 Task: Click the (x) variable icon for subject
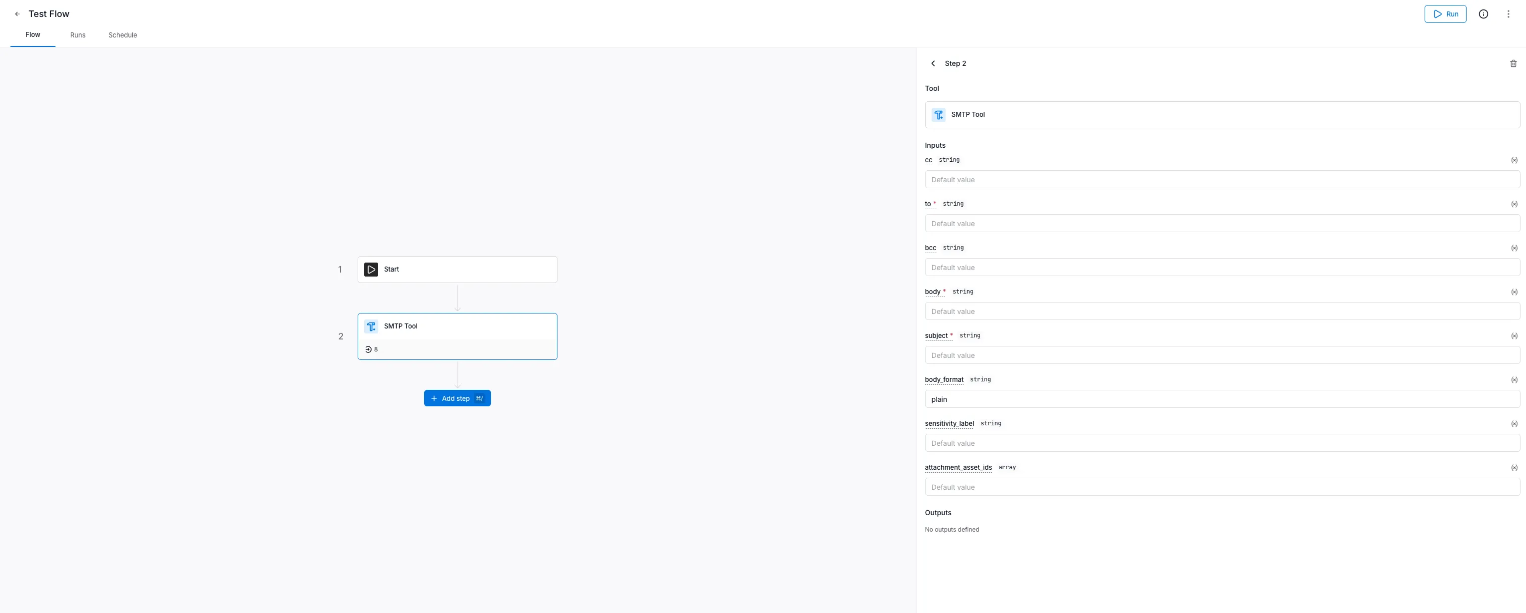click(x=1515, y=335)
